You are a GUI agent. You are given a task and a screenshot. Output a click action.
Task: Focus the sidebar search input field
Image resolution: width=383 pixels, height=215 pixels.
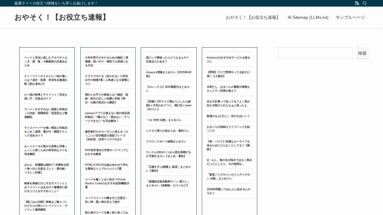315,53
